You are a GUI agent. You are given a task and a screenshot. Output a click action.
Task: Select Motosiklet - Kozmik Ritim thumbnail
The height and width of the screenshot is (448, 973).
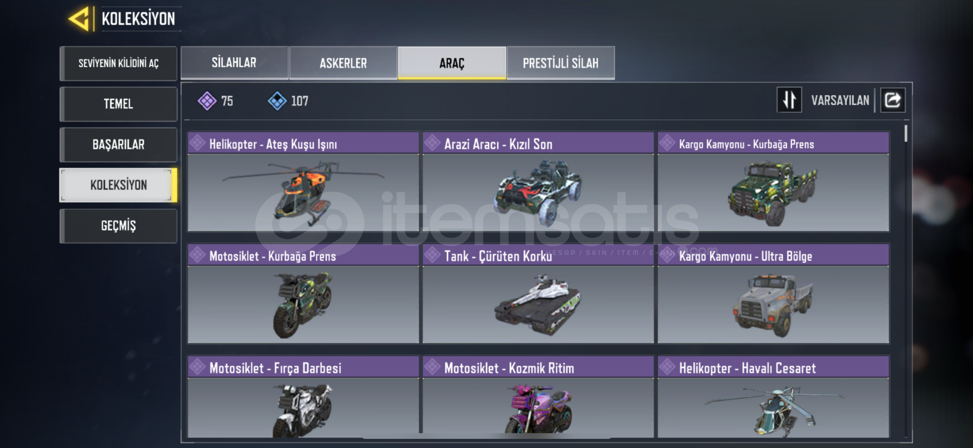pyautogui.click(x=538, y=407)
